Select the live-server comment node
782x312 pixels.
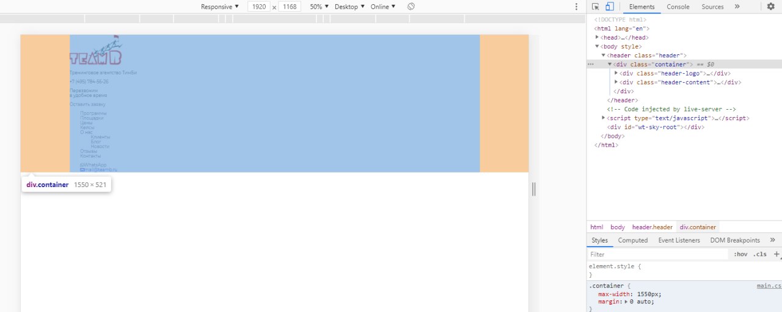pos(671,109)
